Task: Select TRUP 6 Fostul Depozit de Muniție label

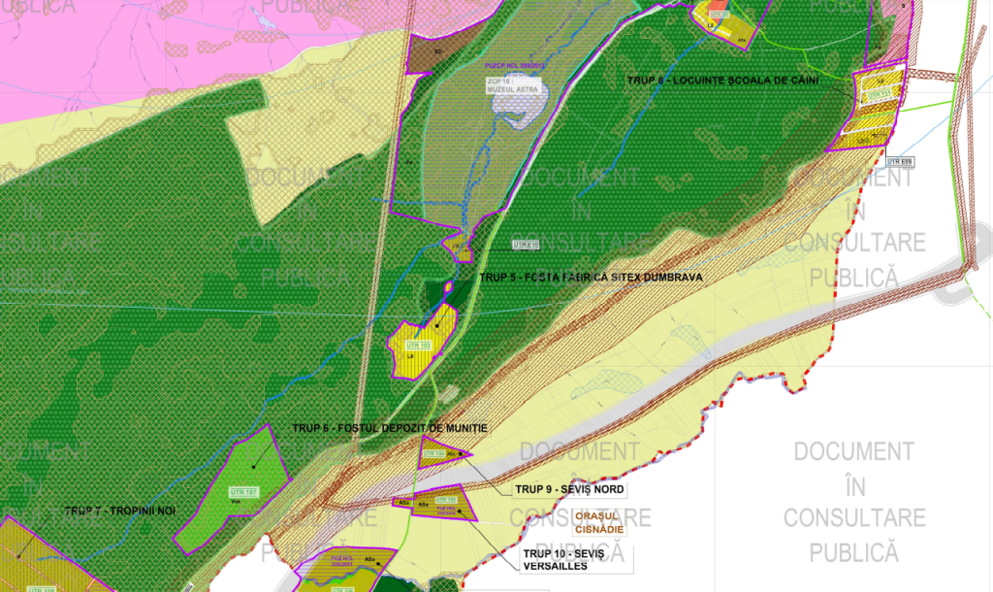Action: coord(389,428)
